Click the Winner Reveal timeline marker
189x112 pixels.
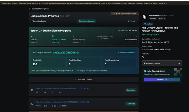coord(136,36)
